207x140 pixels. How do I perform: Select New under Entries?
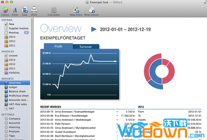tap(12, 24)
